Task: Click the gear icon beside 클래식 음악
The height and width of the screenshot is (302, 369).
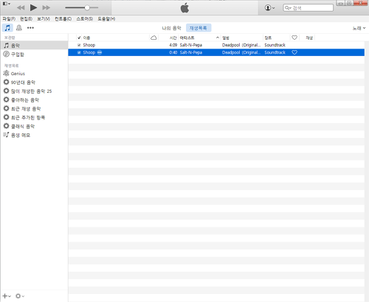Action: pos(6,126)
